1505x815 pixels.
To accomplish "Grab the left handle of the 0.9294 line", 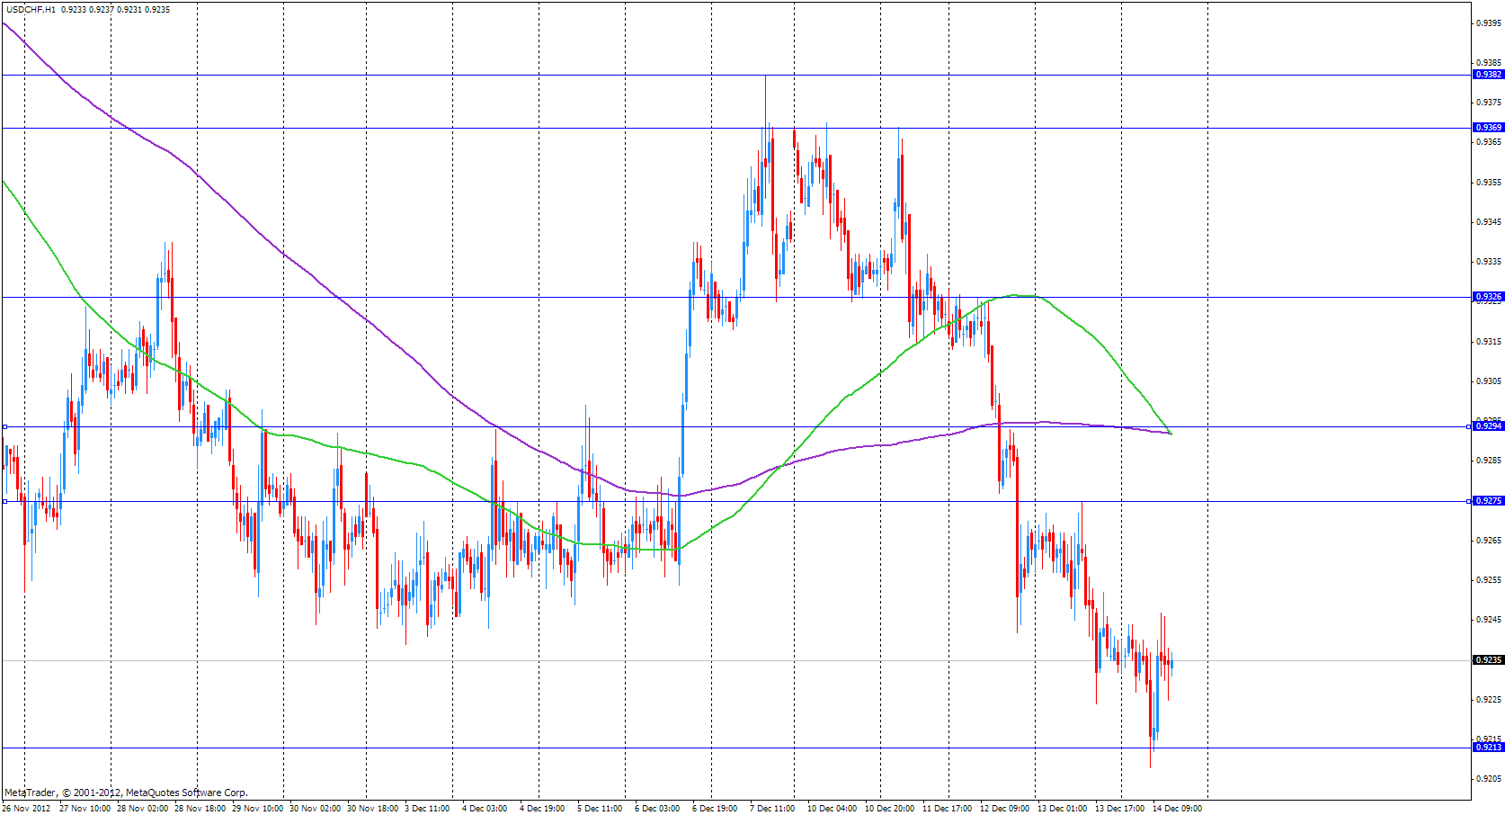I will point(4,426).
